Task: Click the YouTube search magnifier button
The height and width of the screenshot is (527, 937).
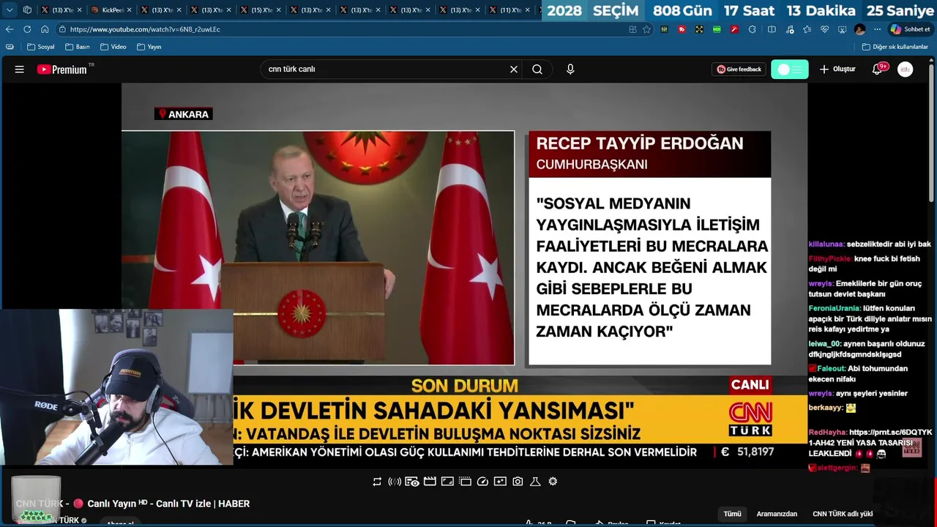Action: tap(537, 70)
